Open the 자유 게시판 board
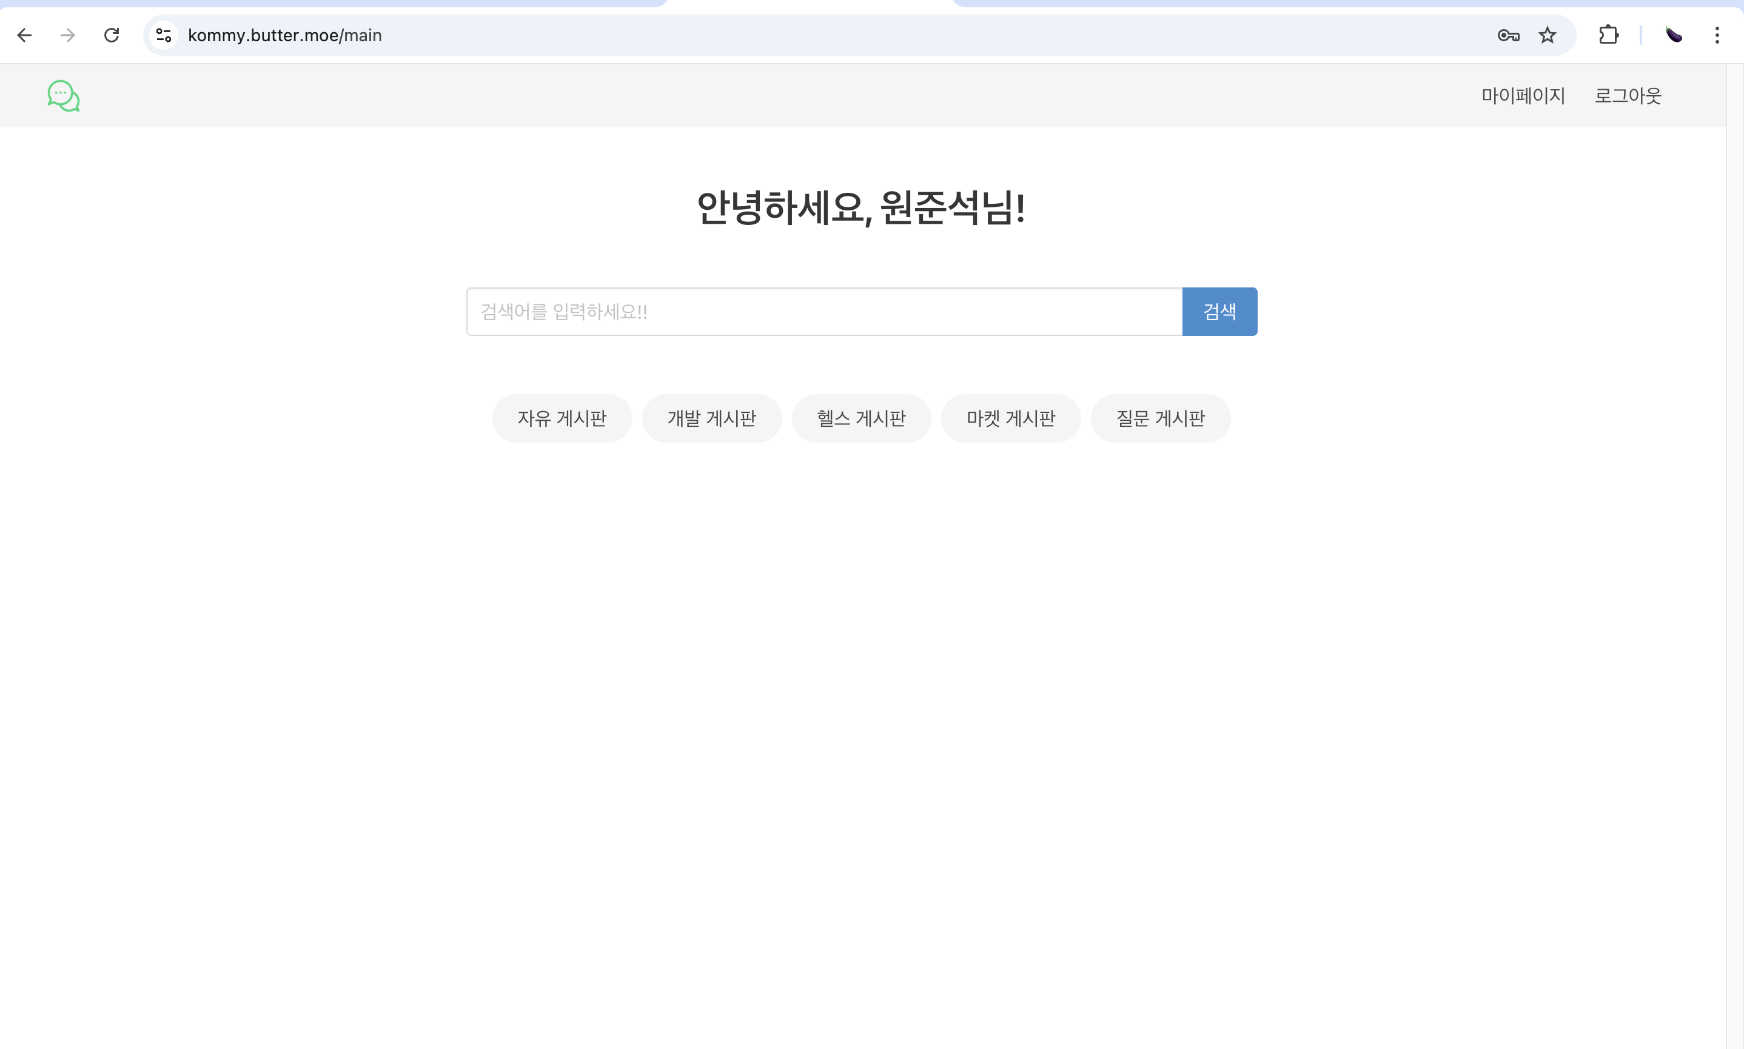1744x1049 pixels. coord(562,418)
